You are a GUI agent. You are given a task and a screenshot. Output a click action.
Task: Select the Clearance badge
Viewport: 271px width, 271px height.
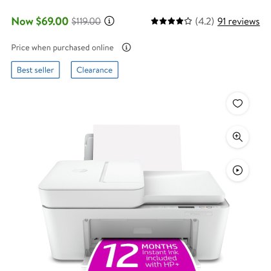pos(95,70)
